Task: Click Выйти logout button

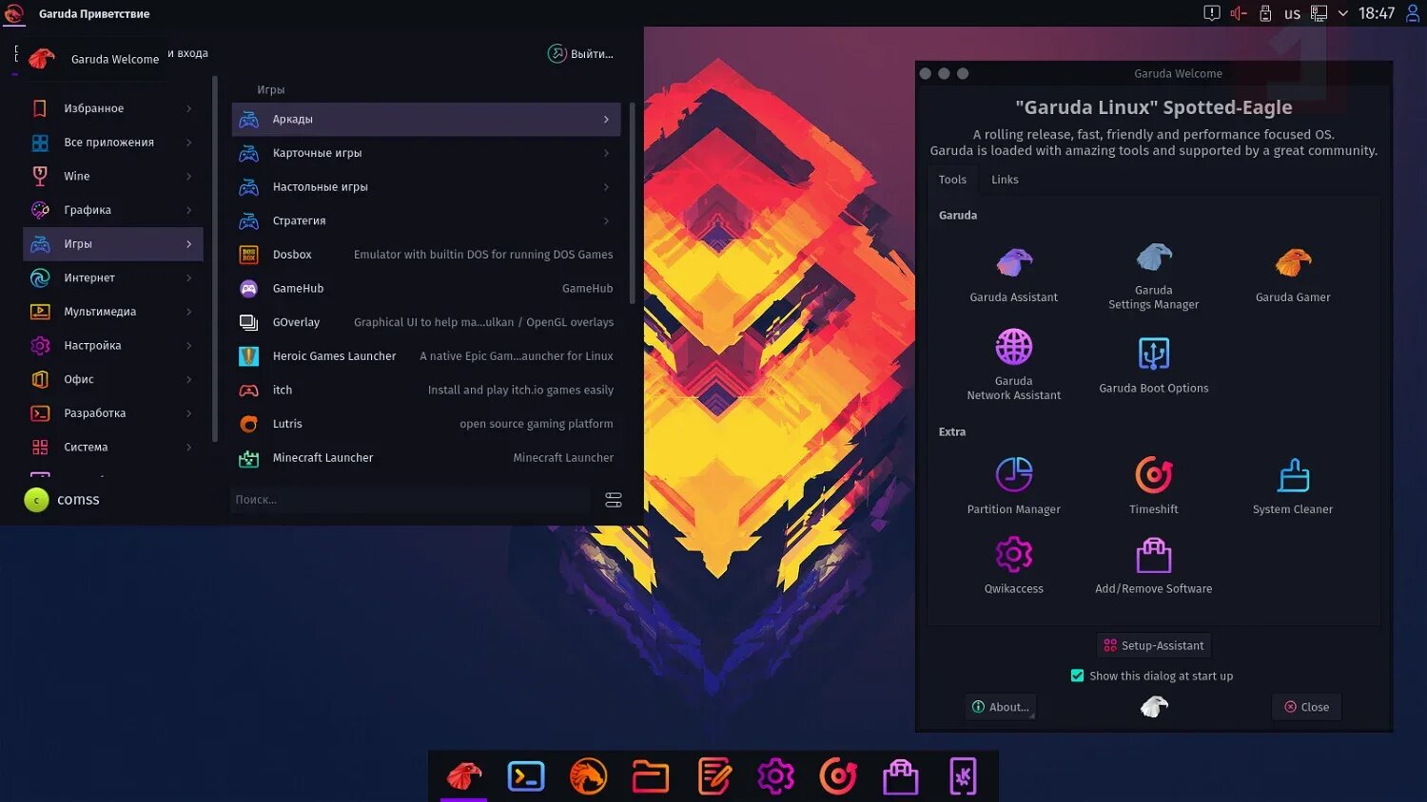Action: click(580, 54)
